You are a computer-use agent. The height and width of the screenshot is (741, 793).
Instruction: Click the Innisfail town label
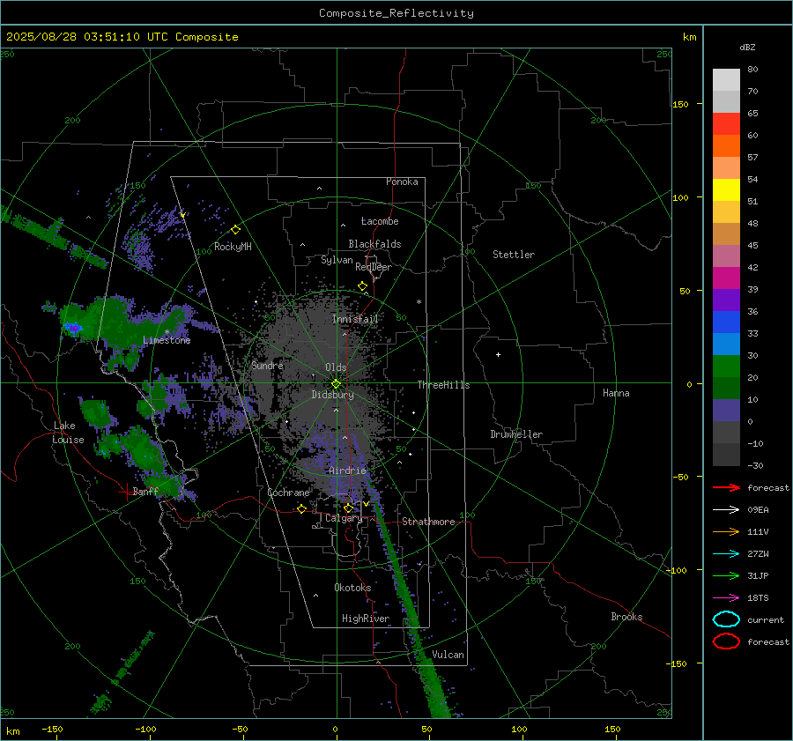tap(355, 319)
